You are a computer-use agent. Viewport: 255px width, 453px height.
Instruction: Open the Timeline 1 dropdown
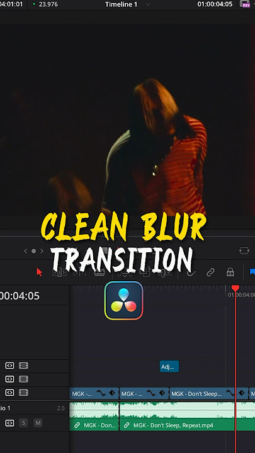147,4
